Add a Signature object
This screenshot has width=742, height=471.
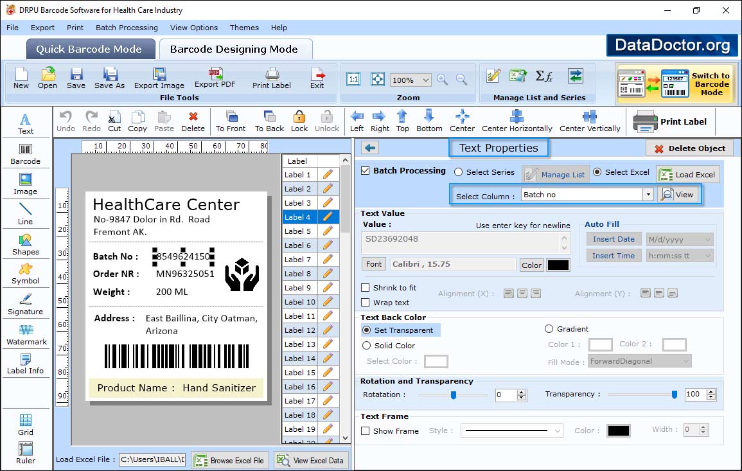26,304
